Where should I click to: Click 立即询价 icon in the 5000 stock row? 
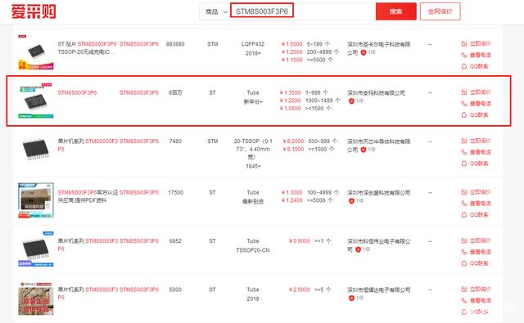pyautogui.click(x=464, y=289)
